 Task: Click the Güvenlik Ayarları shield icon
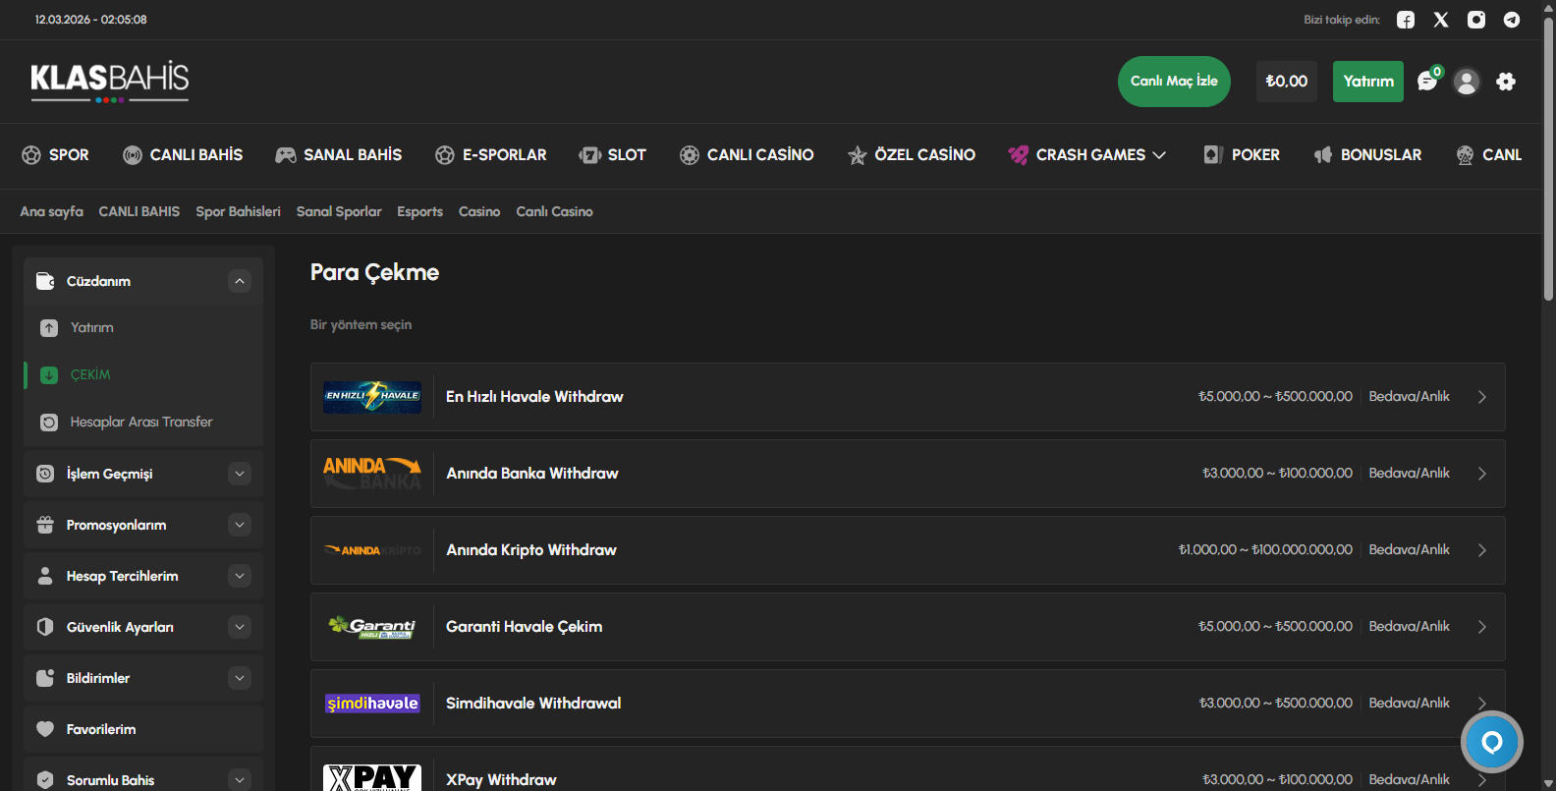coord(45,627)
